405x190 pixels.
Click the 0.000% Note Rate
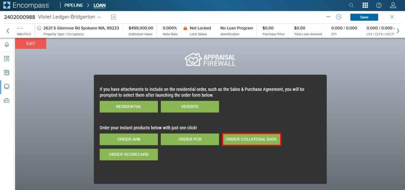coord(170,28)
